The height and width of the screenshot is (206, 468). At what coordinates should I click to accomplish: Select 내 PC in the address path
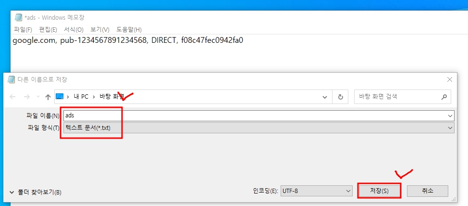coord(81,97)
